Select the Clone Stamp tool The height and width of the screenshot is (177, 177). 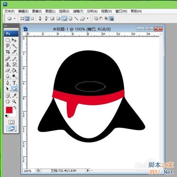click(x=8, y=64)
